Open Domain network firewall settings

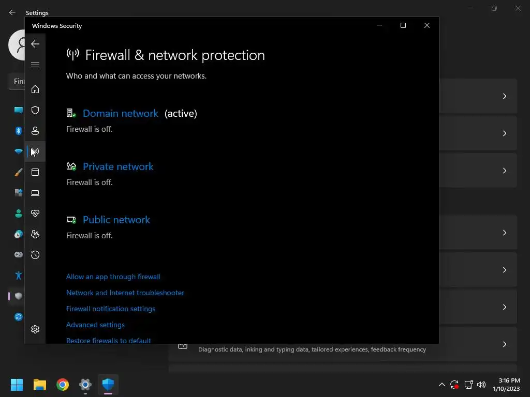click(121, 113)
